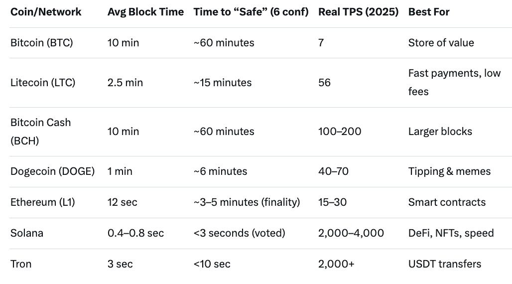Select Litecoin's 2.5 min block time

[x=125, y=83]
